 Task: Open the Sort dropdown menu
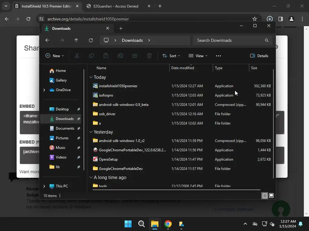(171, 56)
